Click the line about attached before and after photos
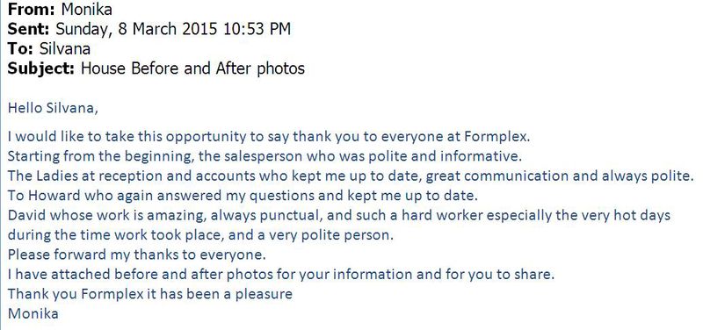 281,274
